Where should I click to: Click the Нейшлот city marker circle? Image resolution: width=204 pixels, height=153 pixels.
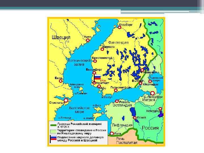click(x=142, y=70)
